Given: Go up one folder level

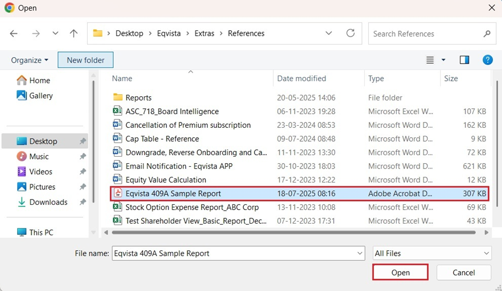Looking at the screenshot, I should pos(74,33).
